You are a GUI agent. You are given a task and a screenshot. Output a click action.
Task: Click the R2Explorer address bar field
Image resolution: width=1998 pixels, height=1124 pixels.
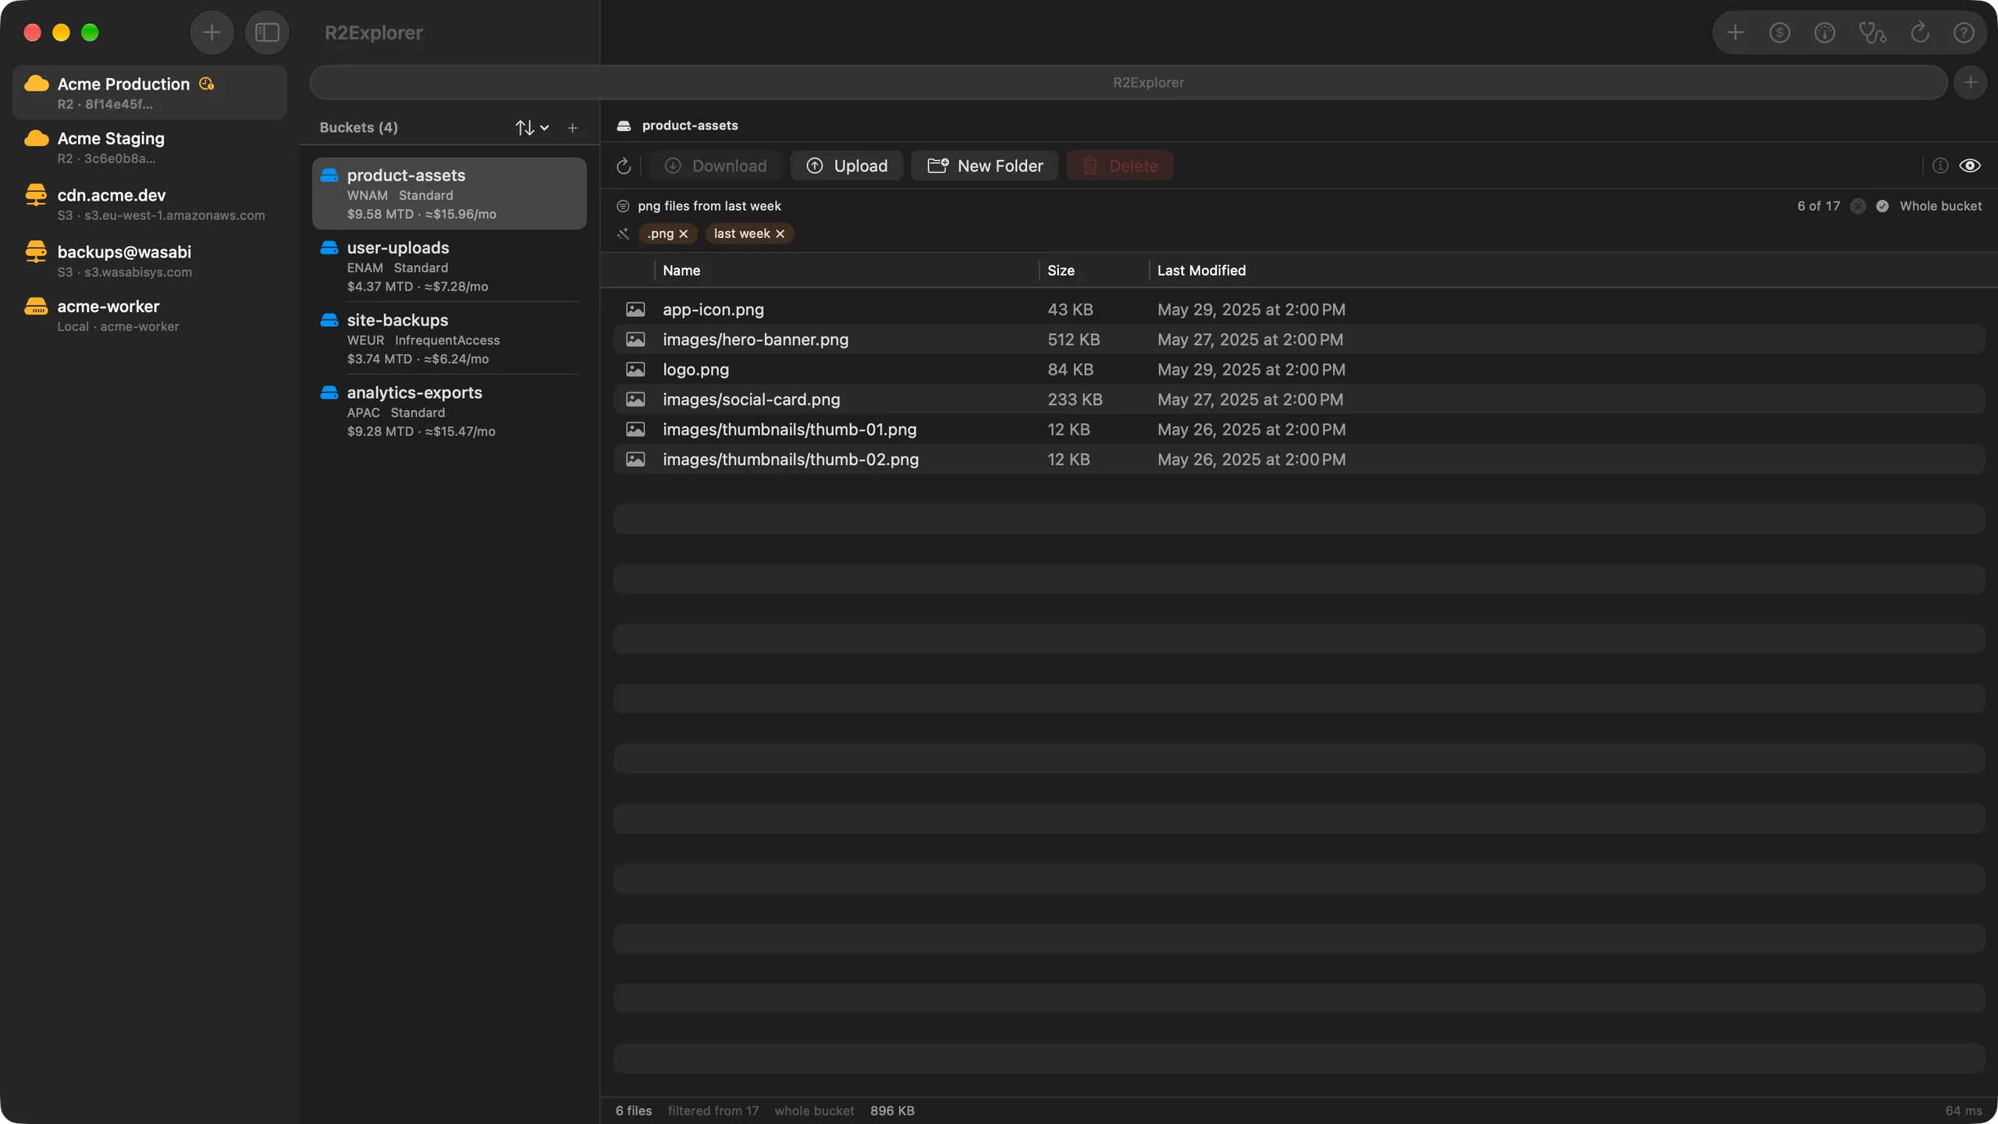tap(1129, 83)
